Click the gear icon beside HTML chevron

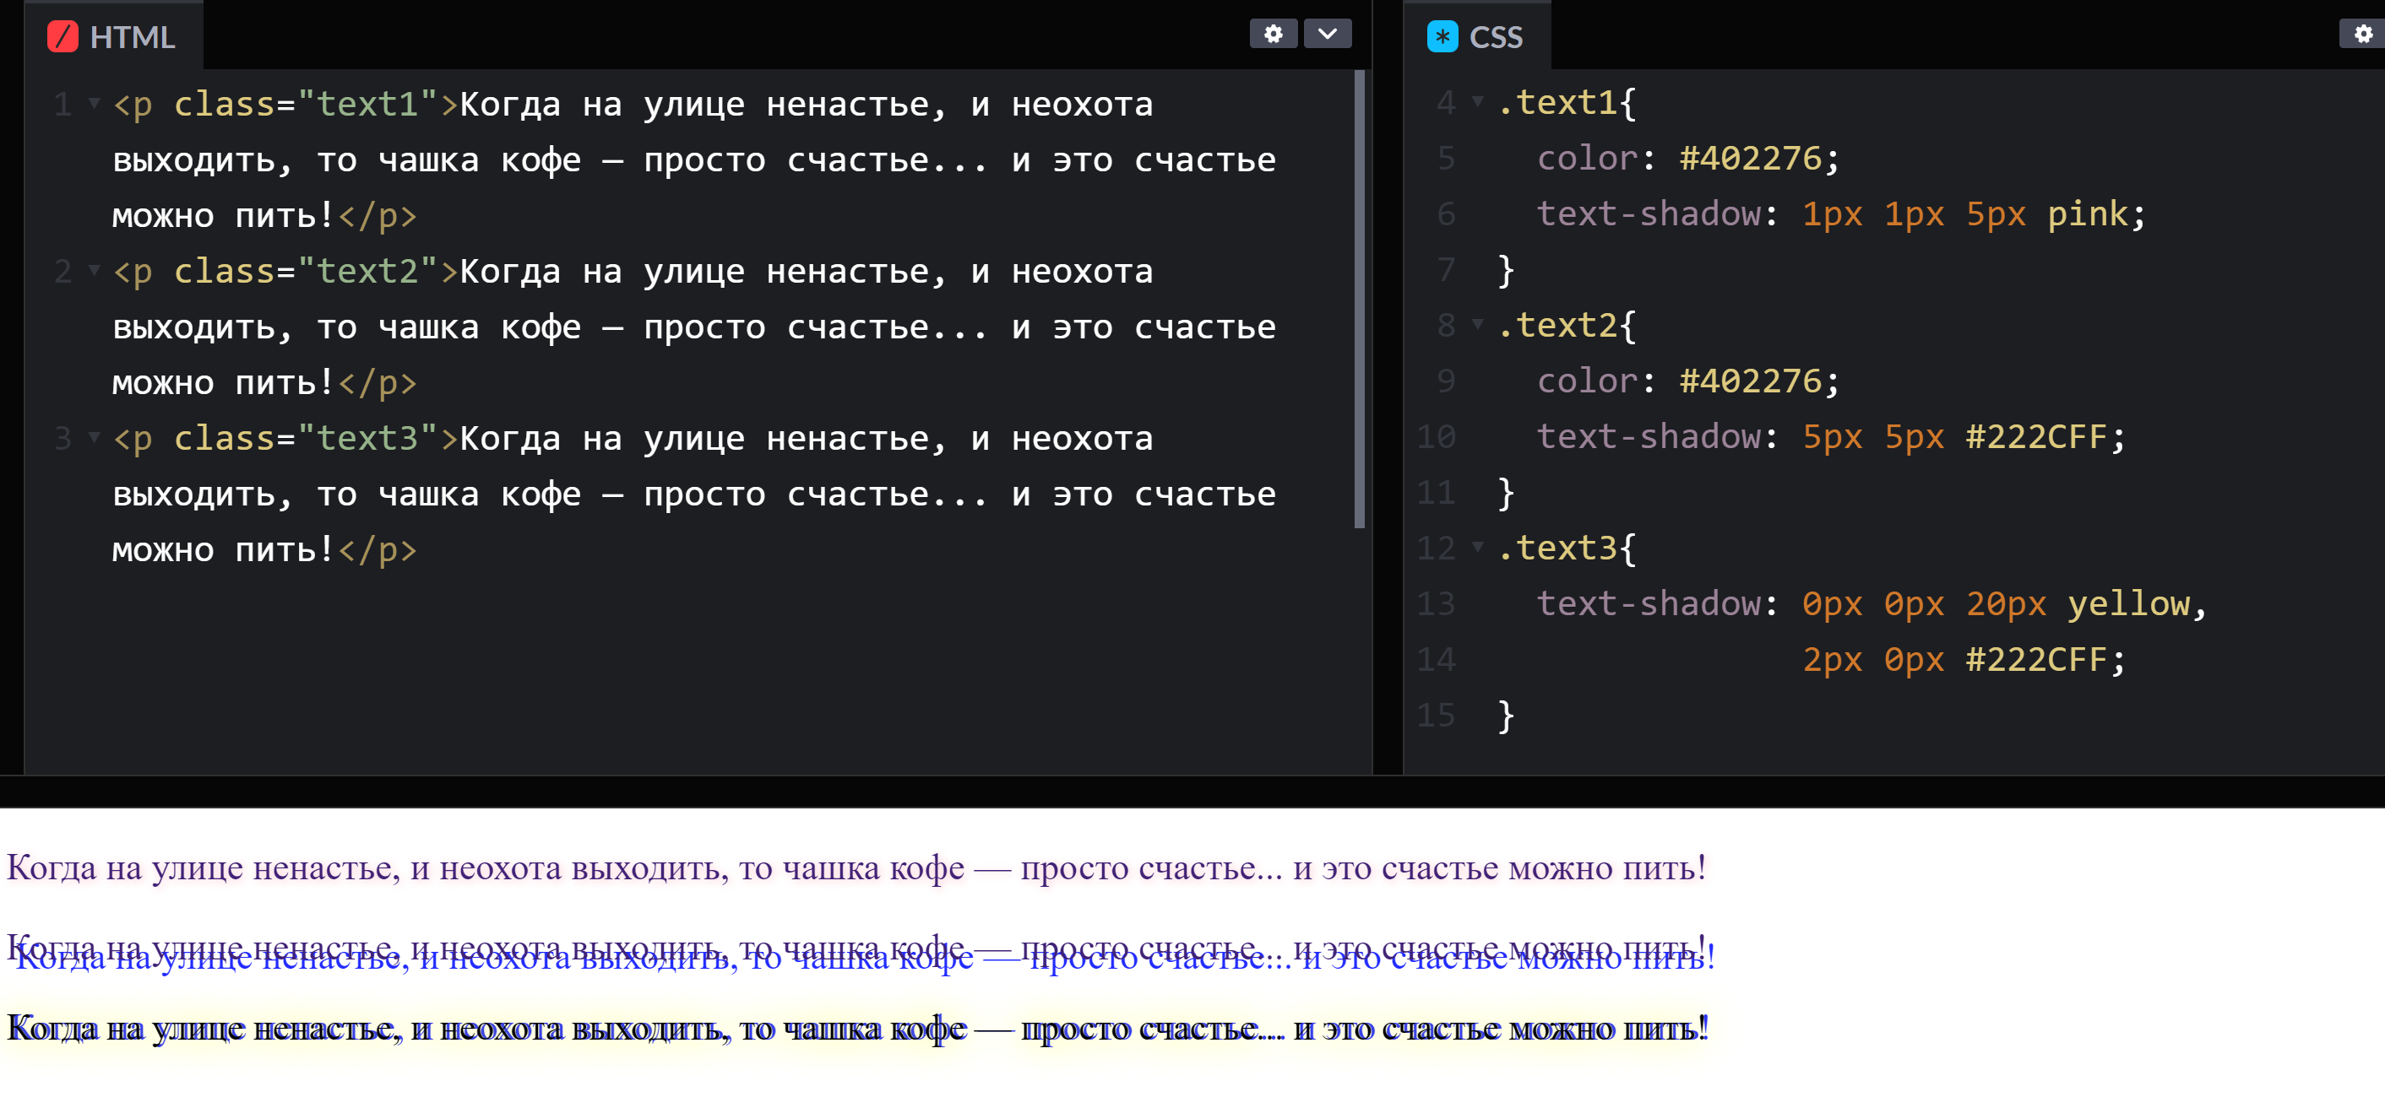click(x=1274, y=33)
